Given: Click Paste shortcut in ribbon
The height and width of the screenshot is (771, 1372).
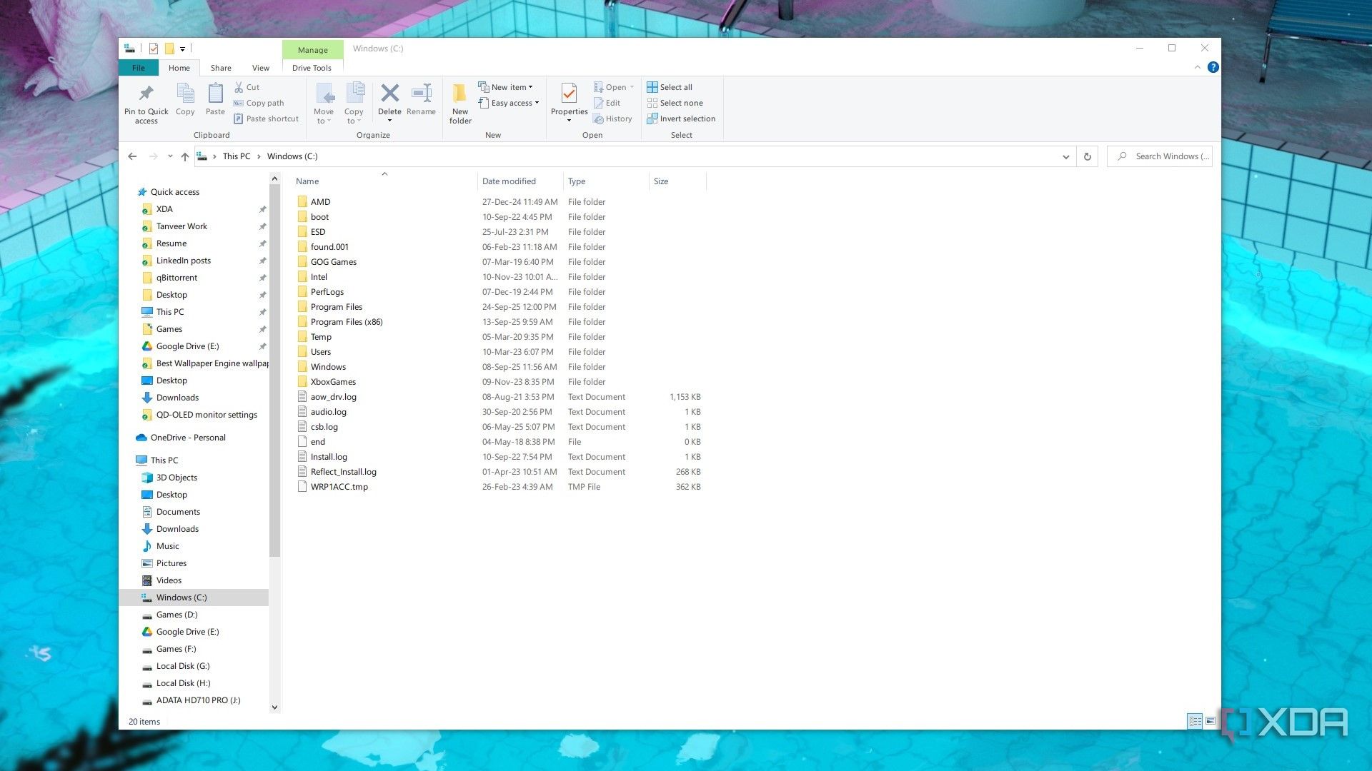Looking at the screenshot, I should click(266, 119).
